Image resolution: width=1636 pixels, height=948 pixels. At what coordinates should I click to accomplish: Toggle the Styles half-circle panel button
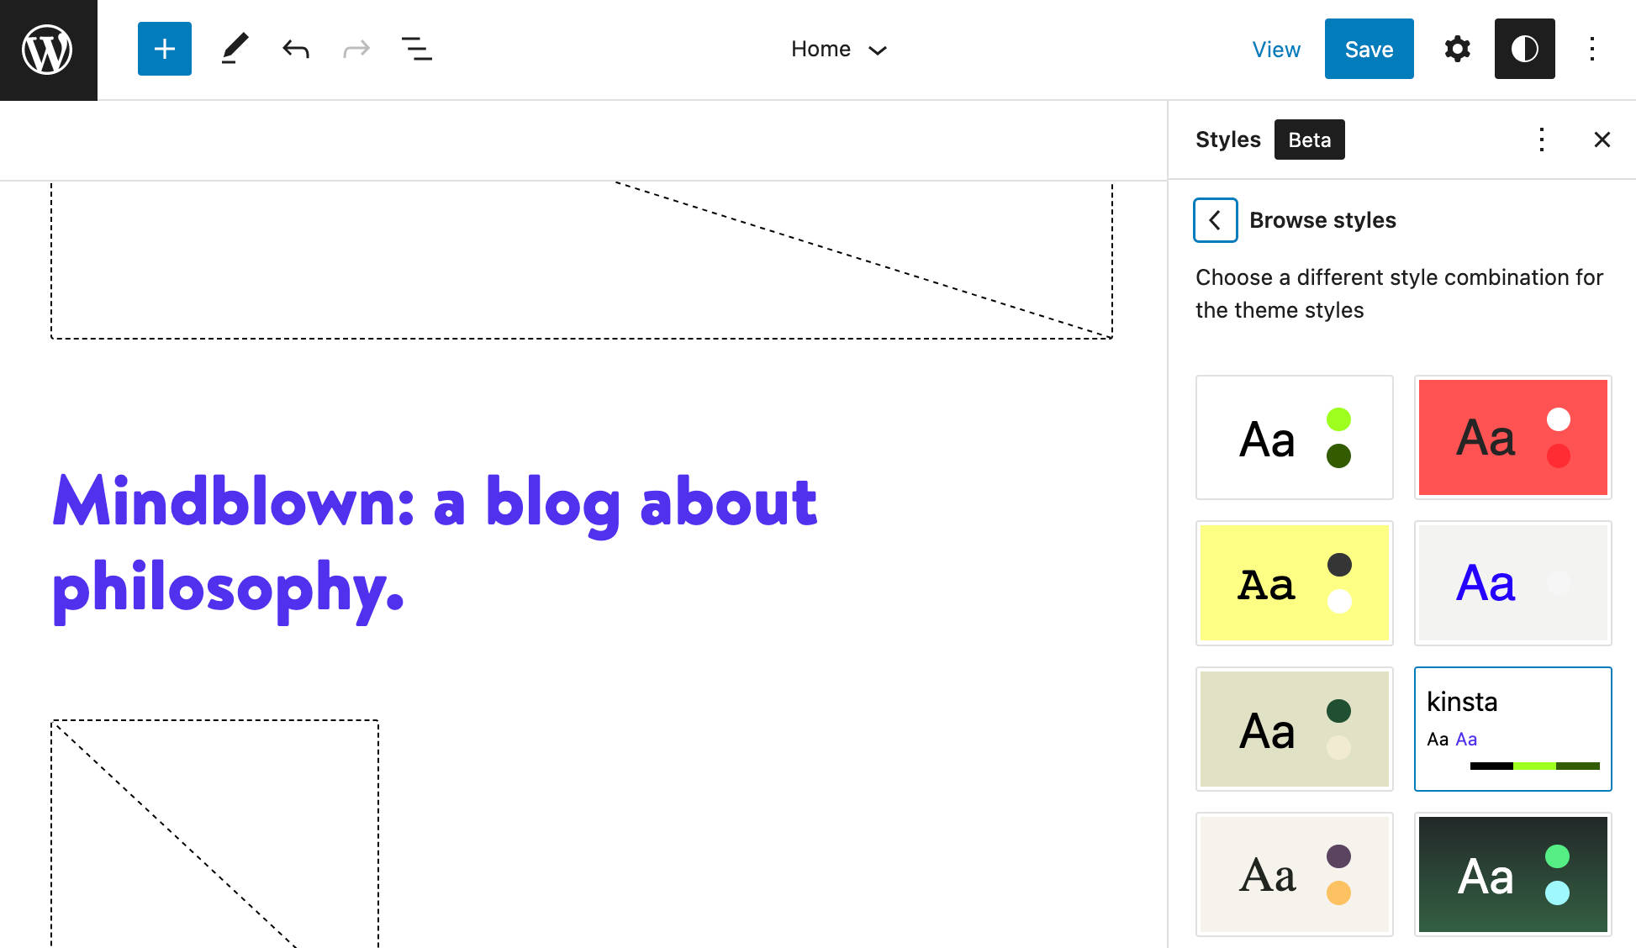1524,49
